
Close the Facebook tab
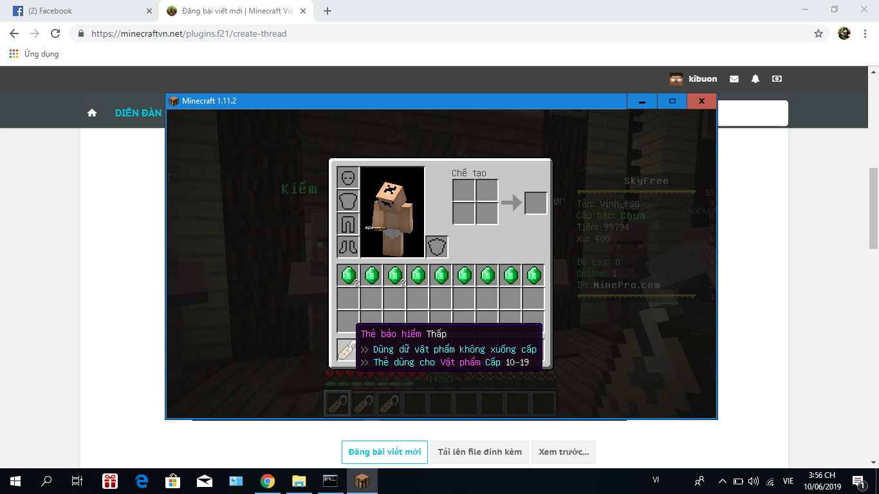pyautogui.click(x=149, y=11)
